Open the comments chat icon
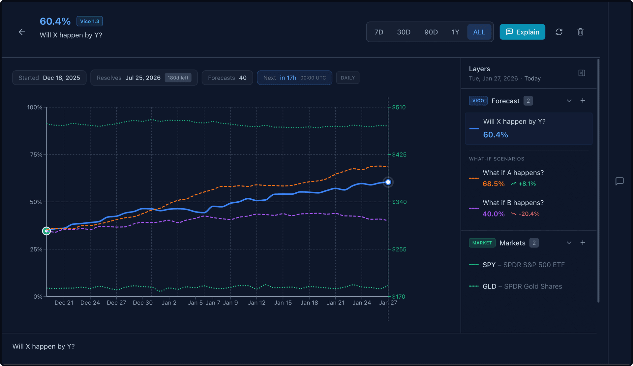The width and height of the screenshot is (633, 366). [x=619, y=181]
